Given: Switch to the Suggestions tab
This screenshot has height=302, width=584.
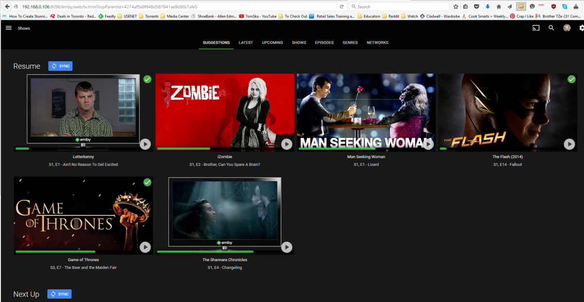Looking at the screenshot, I should (x=216, y=42).
